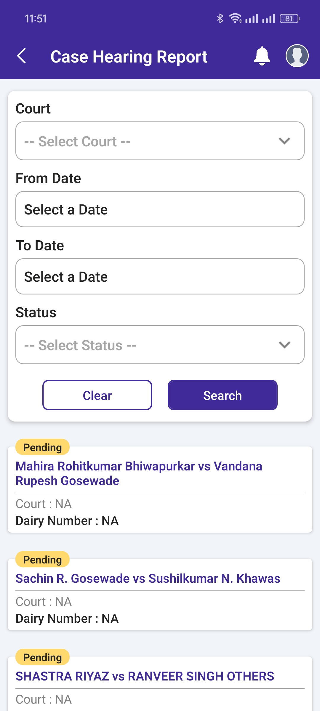Open notifications bell icon
320x711 pixels.
[262, 56]
